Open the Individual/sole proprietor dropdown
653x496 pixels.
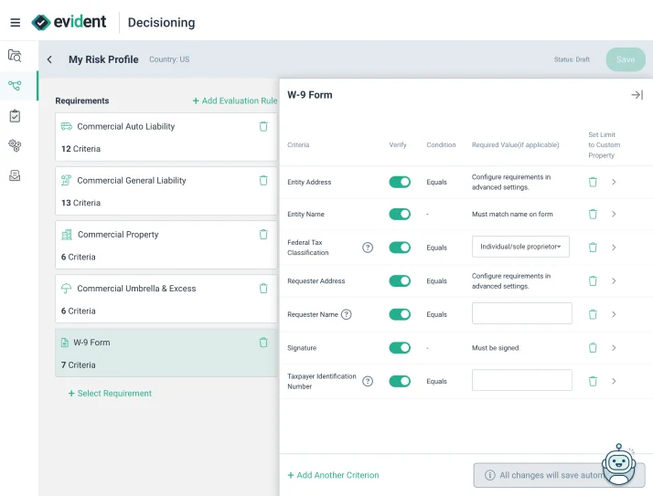(520, 247)
